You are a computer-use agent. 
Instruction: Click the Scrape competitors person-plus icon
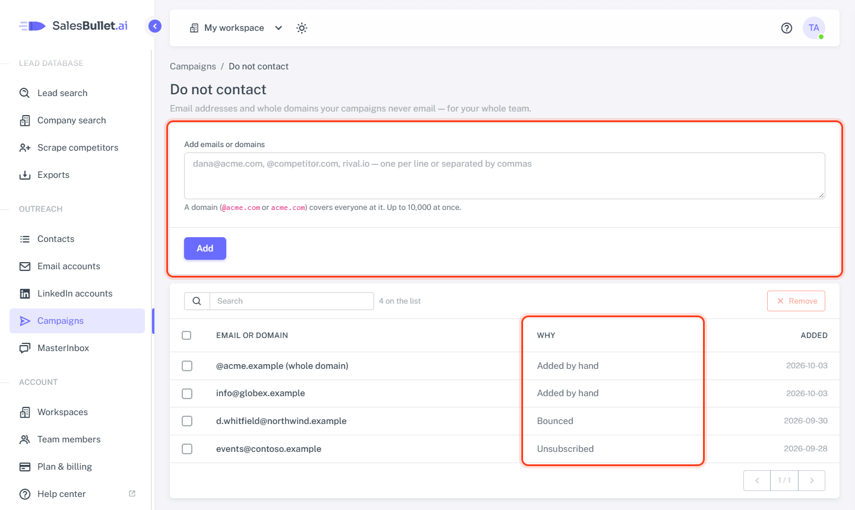pyautogui.click(x=25, y=148)
